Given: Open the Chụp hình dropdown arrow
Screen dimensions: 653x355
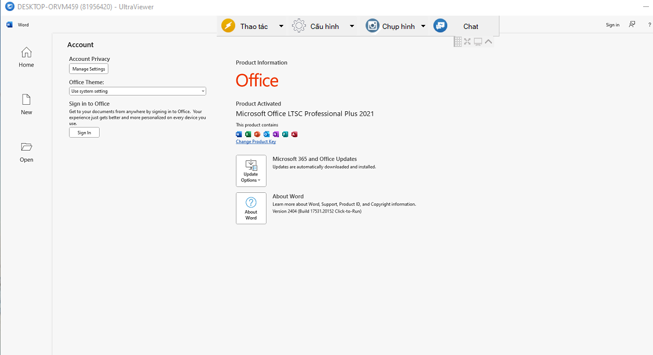Looking at the screenshot, I should (x=423, y=26).
